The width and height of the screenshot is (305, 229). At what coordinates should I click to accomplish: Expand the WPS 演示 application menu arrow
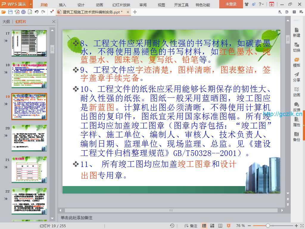(31, 4)
